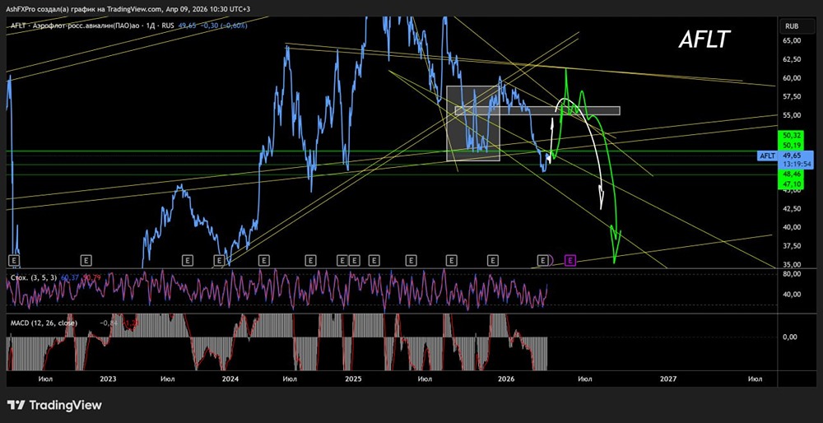Image resolution: width=823 pixels, height=423 pixels.
Task: Click the 42,50 price axis label
Action: coord(792,208)
